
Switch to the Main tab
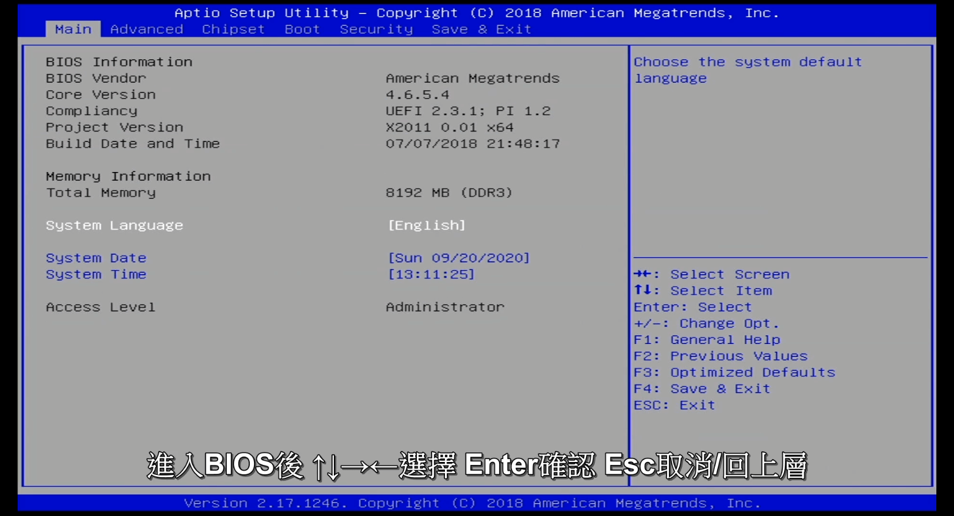click(x=73, y=29)
